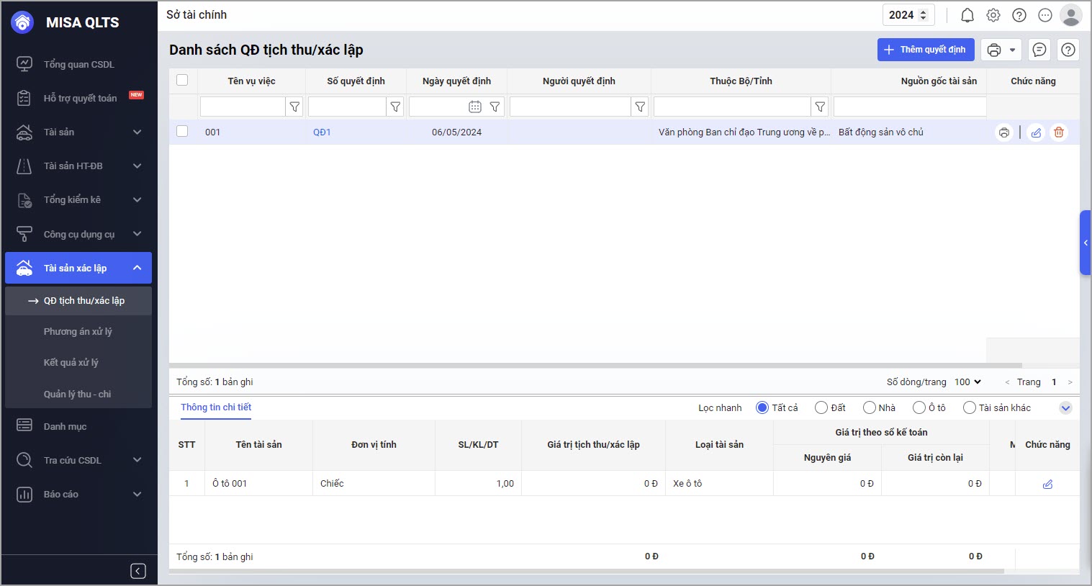Screen dimensions: 1092x586
Task: Click the Người quyết định filter input field
Action: [x=570, y=107]
